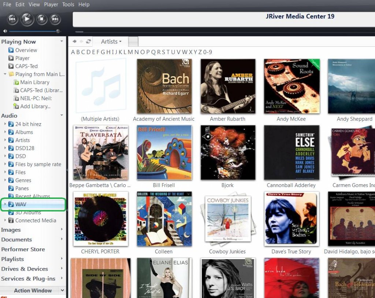Select NEIL-PC: Neil: library icon
The image size is (375, 298).
[16, 98]
